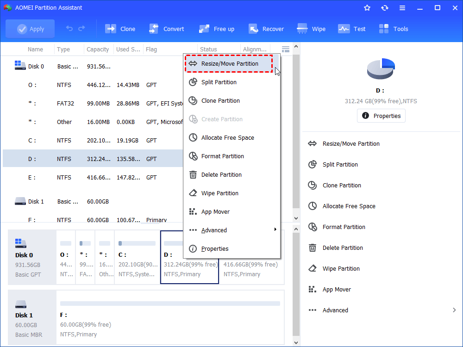Click disk map scrollbar down arrow
This screenshot has height=347, width=463.
coord(296,342)
